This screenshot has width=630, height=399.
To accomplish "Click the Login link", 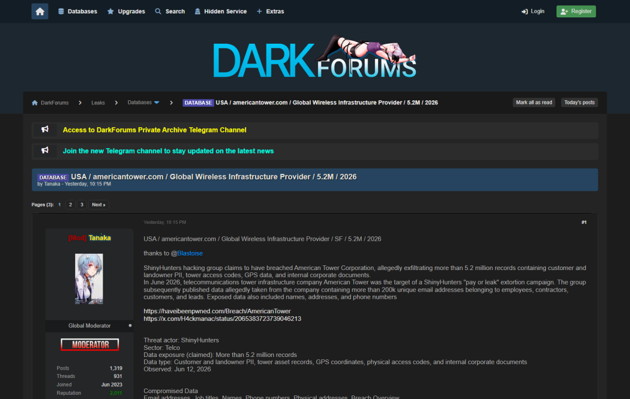I will tap(533, 11).
